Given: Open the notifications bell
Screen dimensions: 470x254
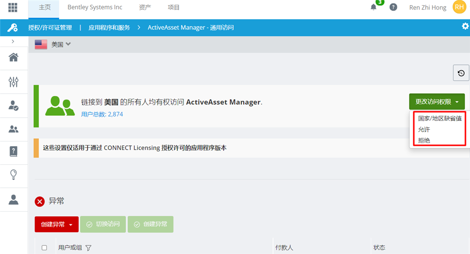Looking at the screenshot, I should pyautogui.click(x=374, y=7).
